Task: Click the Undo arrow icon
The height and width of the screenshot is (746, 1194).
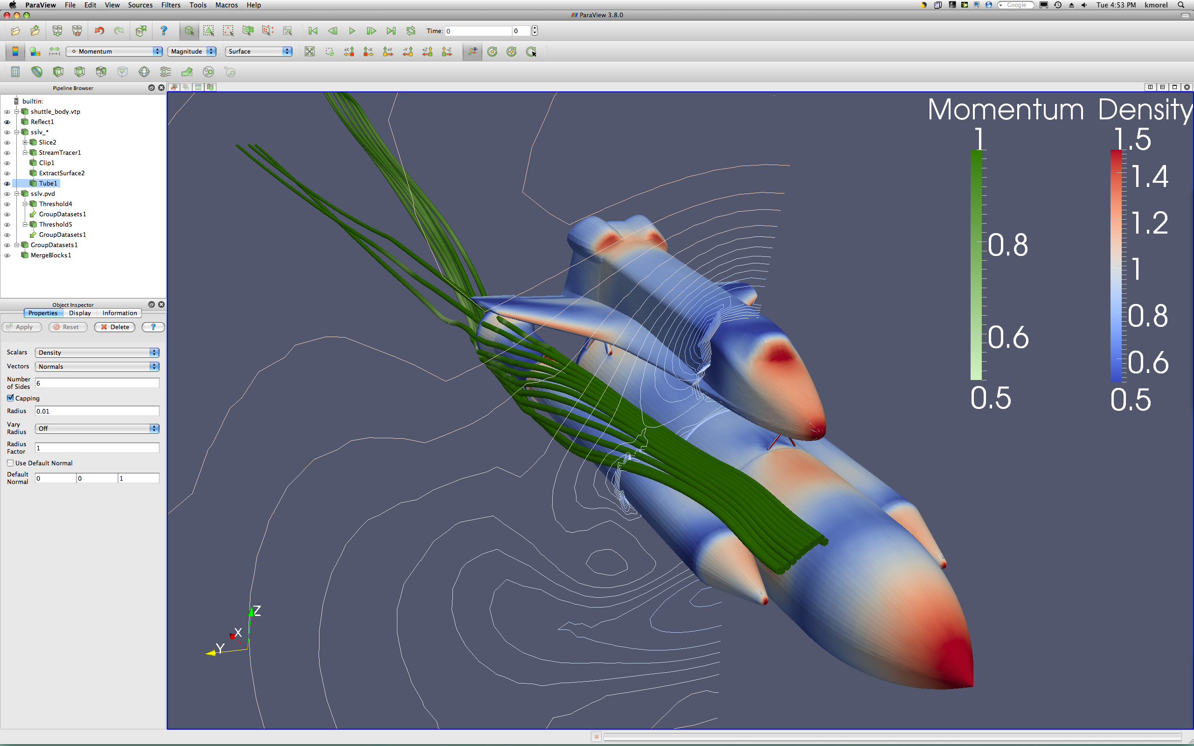Action: tap(99, 31)
